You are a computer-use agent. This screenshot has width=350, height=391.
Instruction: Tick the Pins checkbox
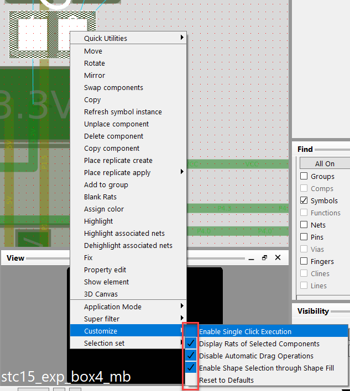304,237
